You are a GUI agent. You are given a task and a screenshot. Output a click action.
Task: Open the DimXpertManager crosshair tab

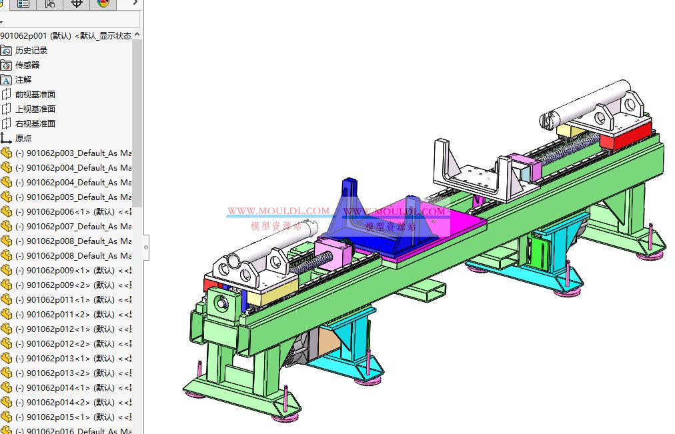click(x=75, y=5)
